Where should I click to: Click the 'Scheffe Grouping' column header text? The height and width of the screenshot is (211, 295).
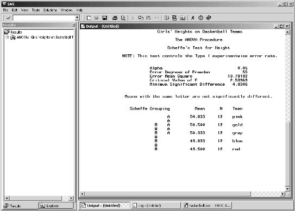click(x=149, y=108)
